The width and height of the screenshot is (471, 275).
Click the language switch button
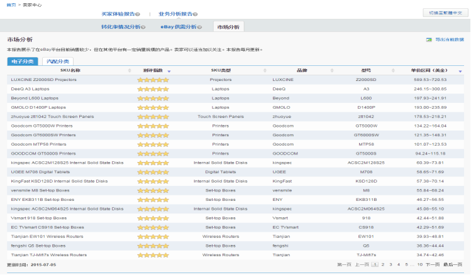(x=445, y=13)
